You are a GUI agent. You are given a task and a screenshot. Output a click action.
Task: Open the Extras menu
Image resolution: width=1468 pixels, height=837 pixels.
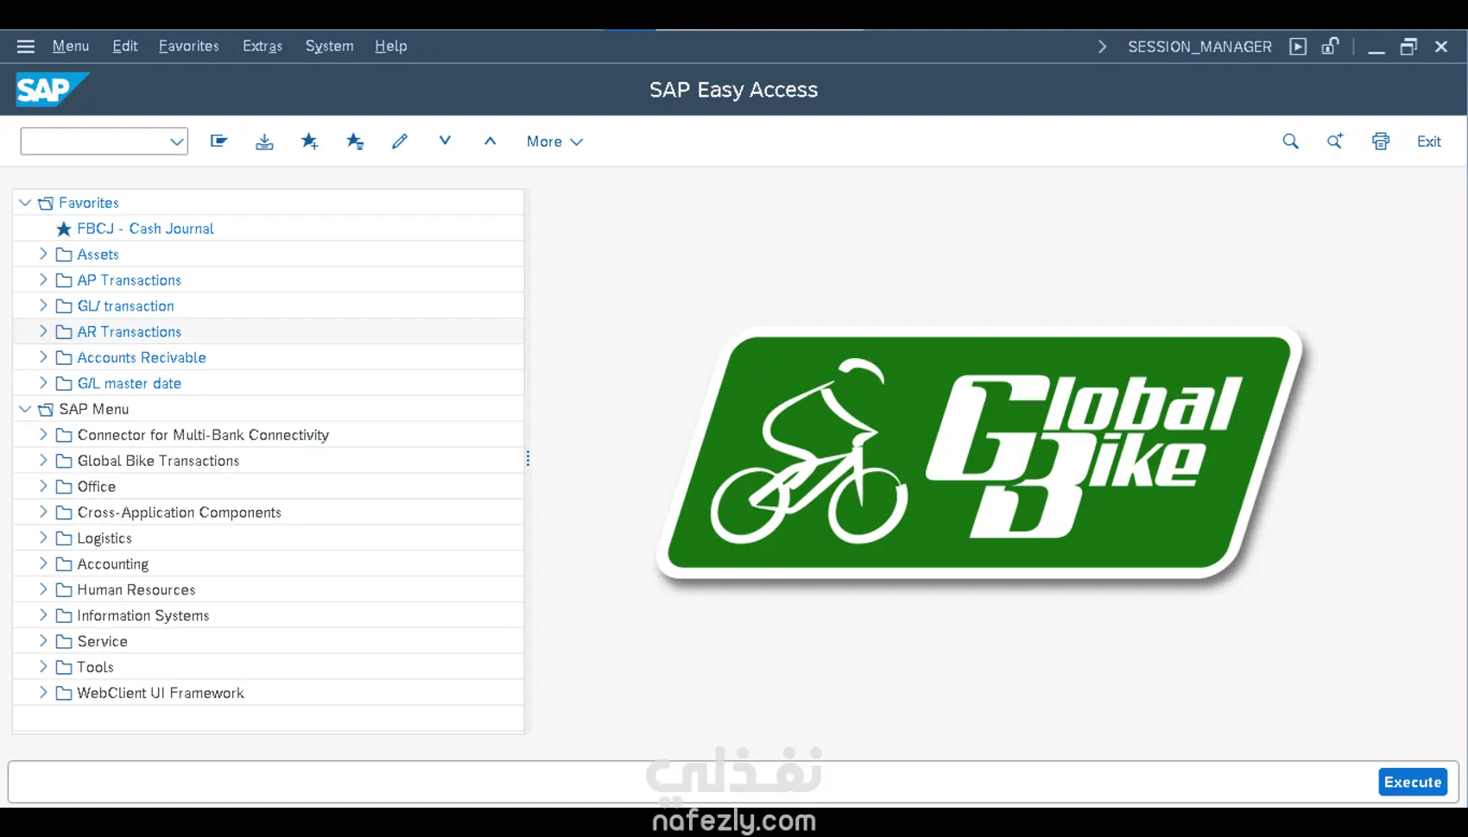coord(263,47)
